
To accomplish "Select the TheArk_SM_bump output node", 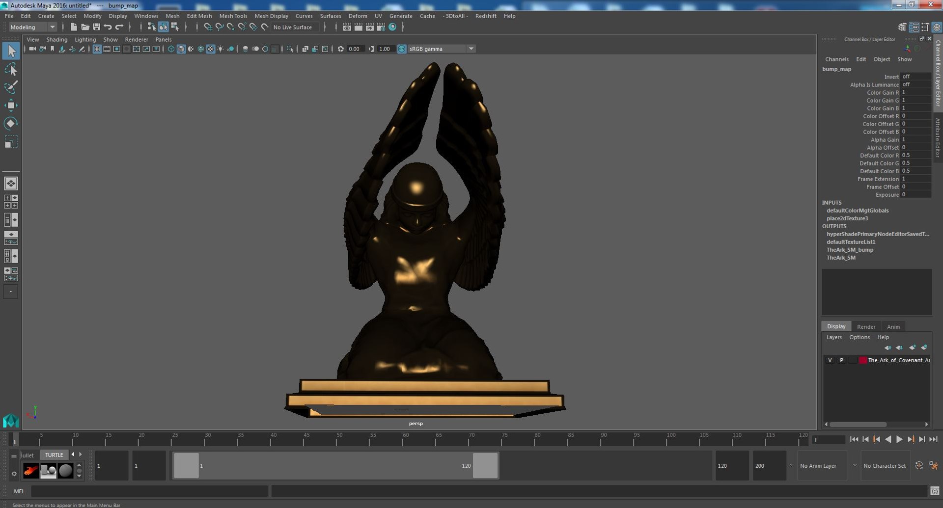I will 849,250.
